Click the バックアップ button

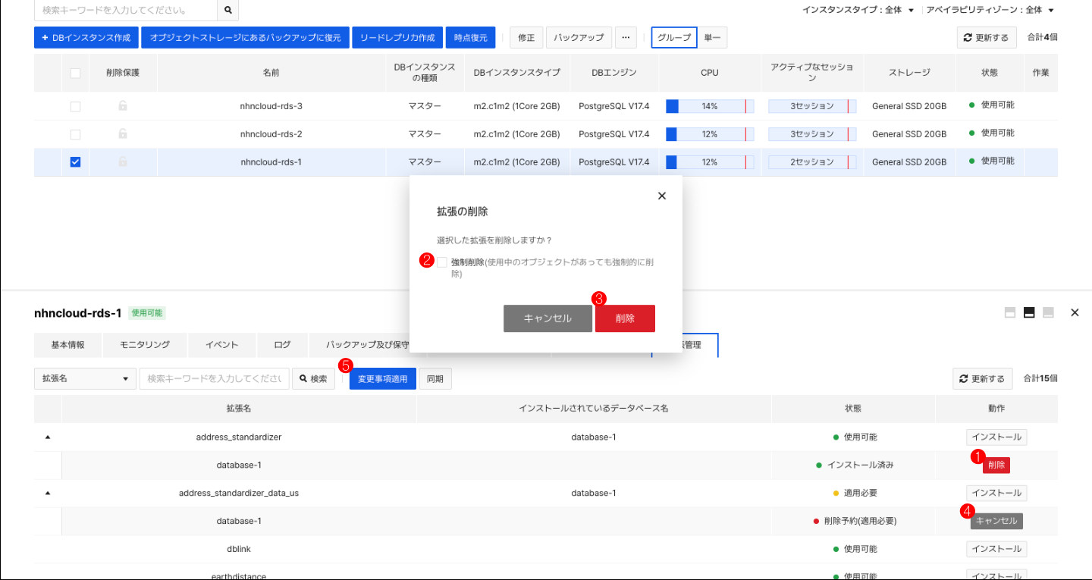(579, 37)
